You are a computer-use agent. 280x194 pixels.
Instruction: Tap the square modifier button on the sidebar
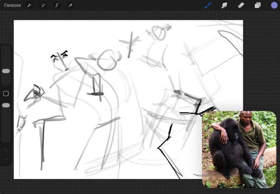coord(6,94)
